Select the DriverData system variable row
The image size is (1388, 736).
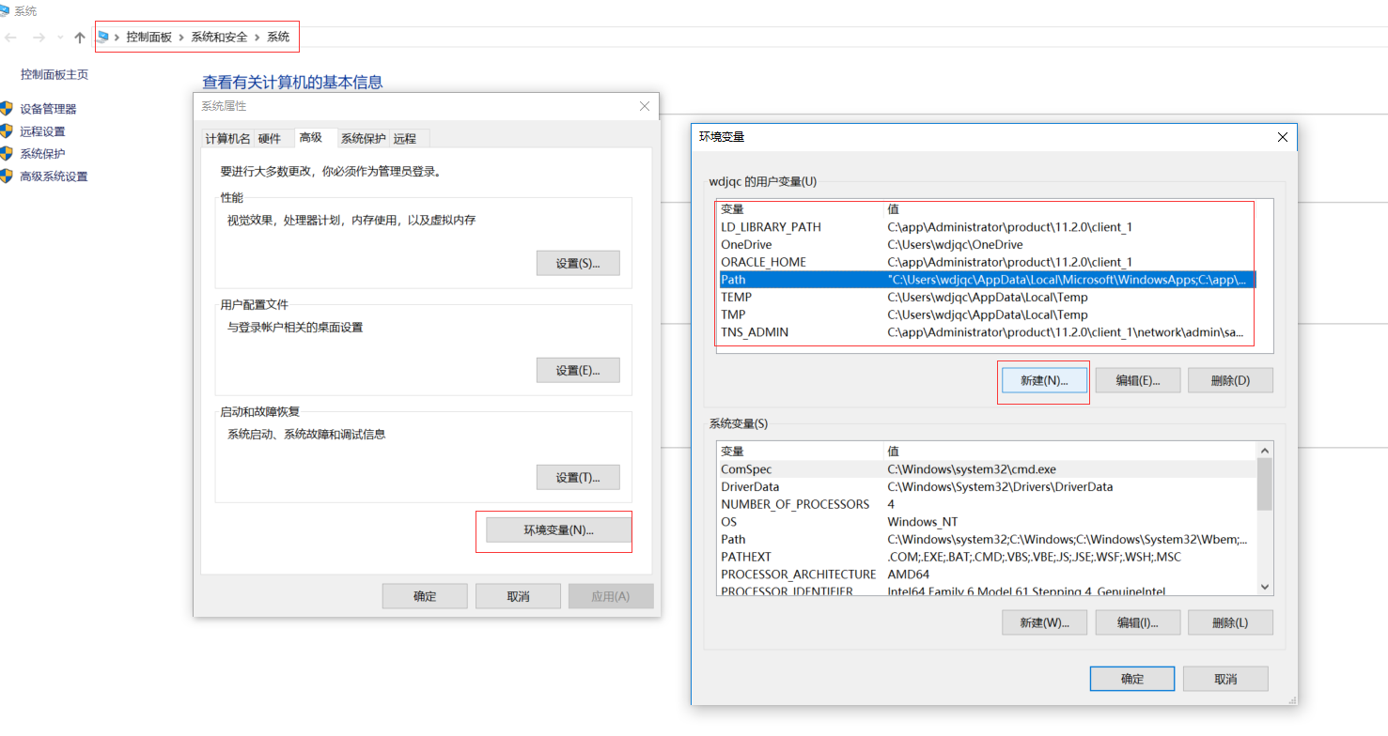tap(987, 487)
